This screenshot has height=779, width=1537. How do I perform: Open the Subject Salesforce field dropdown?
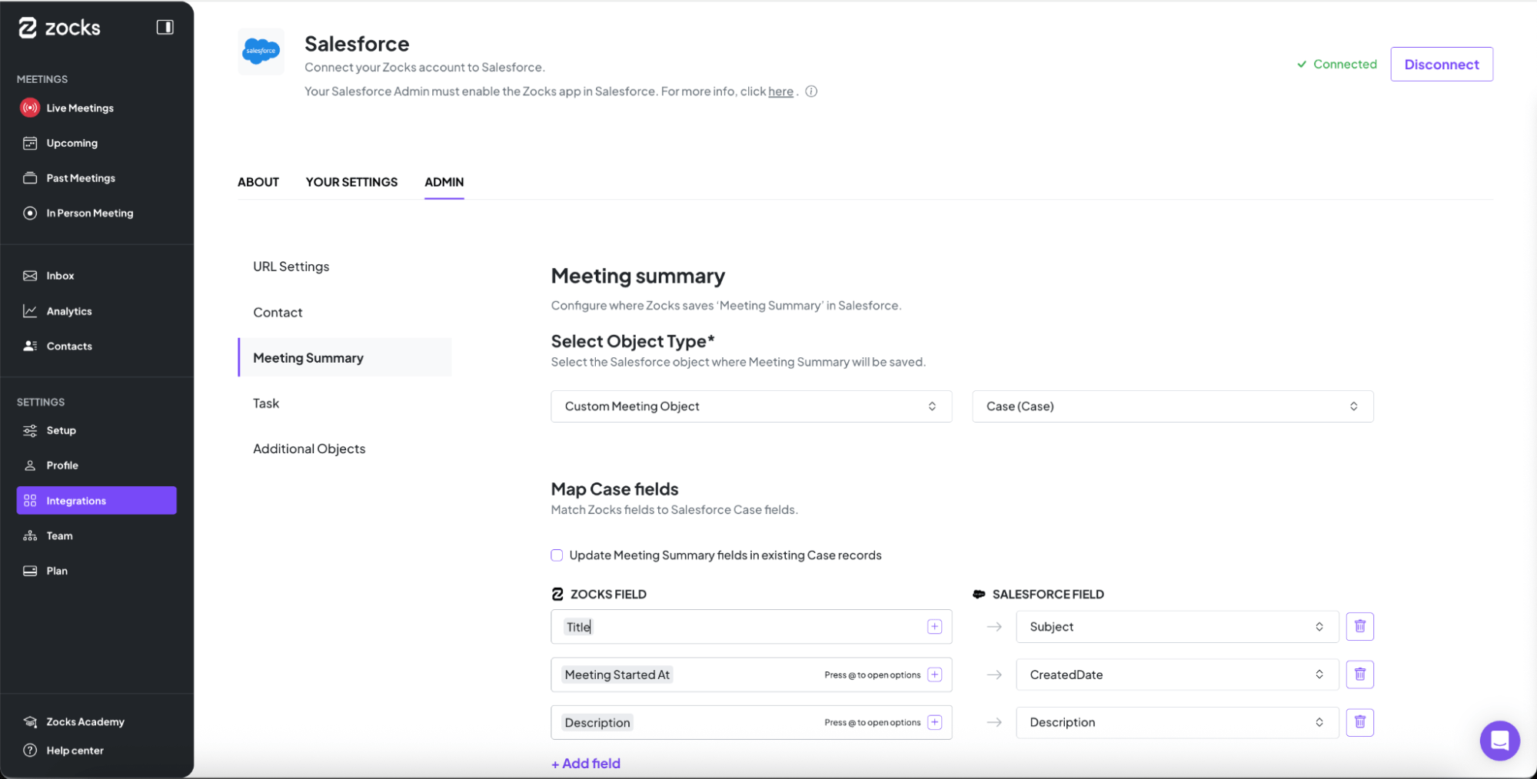pyautogui.click(x=1177, y=627)
